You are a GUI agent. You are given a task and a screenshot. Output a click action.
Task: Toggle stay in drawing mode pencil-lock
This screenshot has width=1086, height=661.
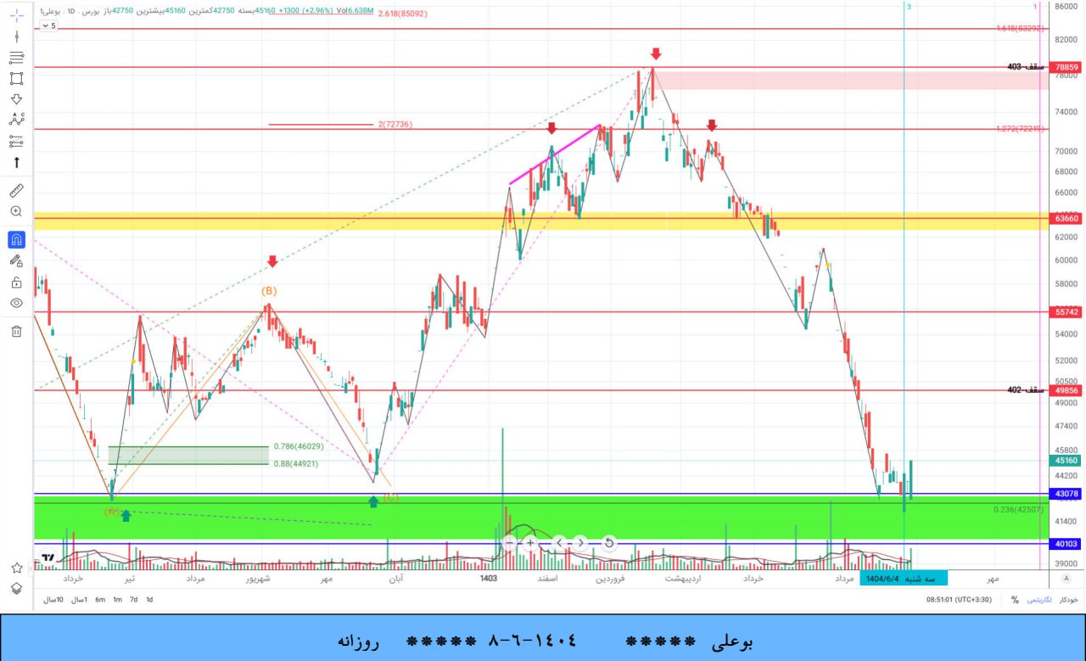pos(16,261)
